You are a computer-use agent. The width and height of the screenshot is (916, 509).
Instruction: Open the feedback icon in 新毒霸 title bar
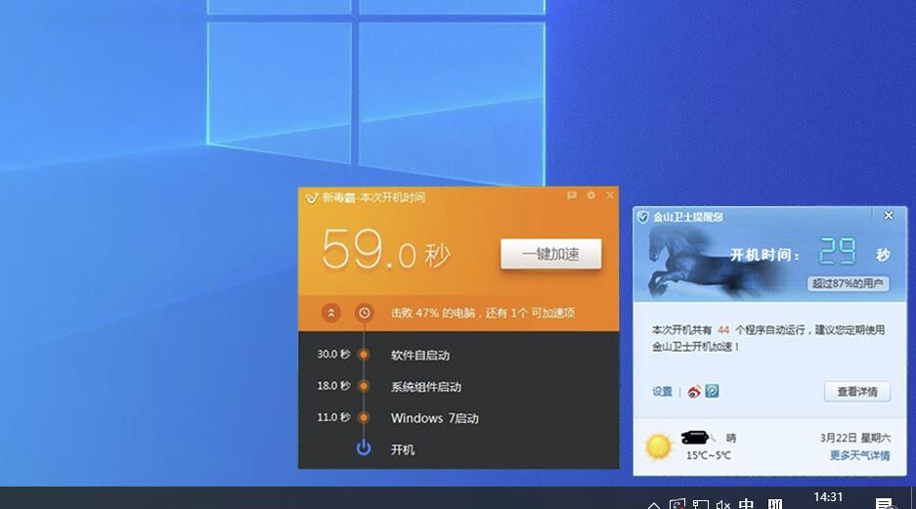[572, 195]
